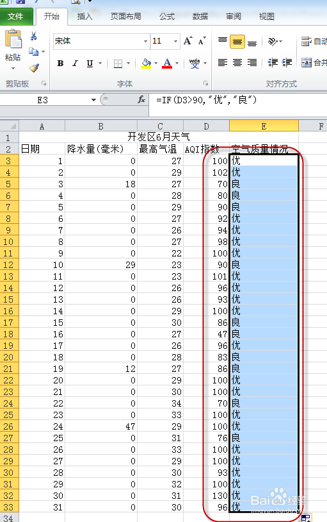
Task: Select the 日期 header cell
Action: pyautogui.click(x=42, y=149)
